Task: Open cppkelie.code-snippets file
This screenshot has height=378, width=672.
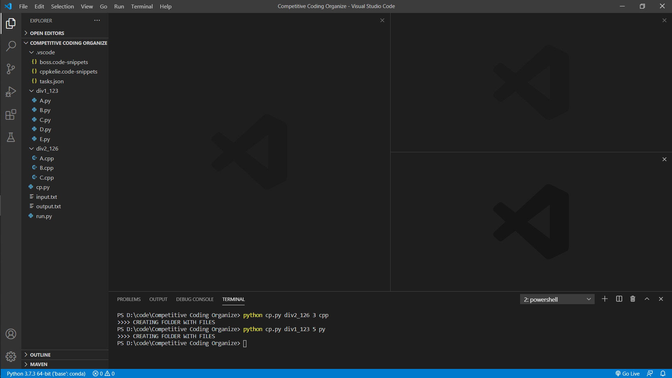Action: (65, 71)
